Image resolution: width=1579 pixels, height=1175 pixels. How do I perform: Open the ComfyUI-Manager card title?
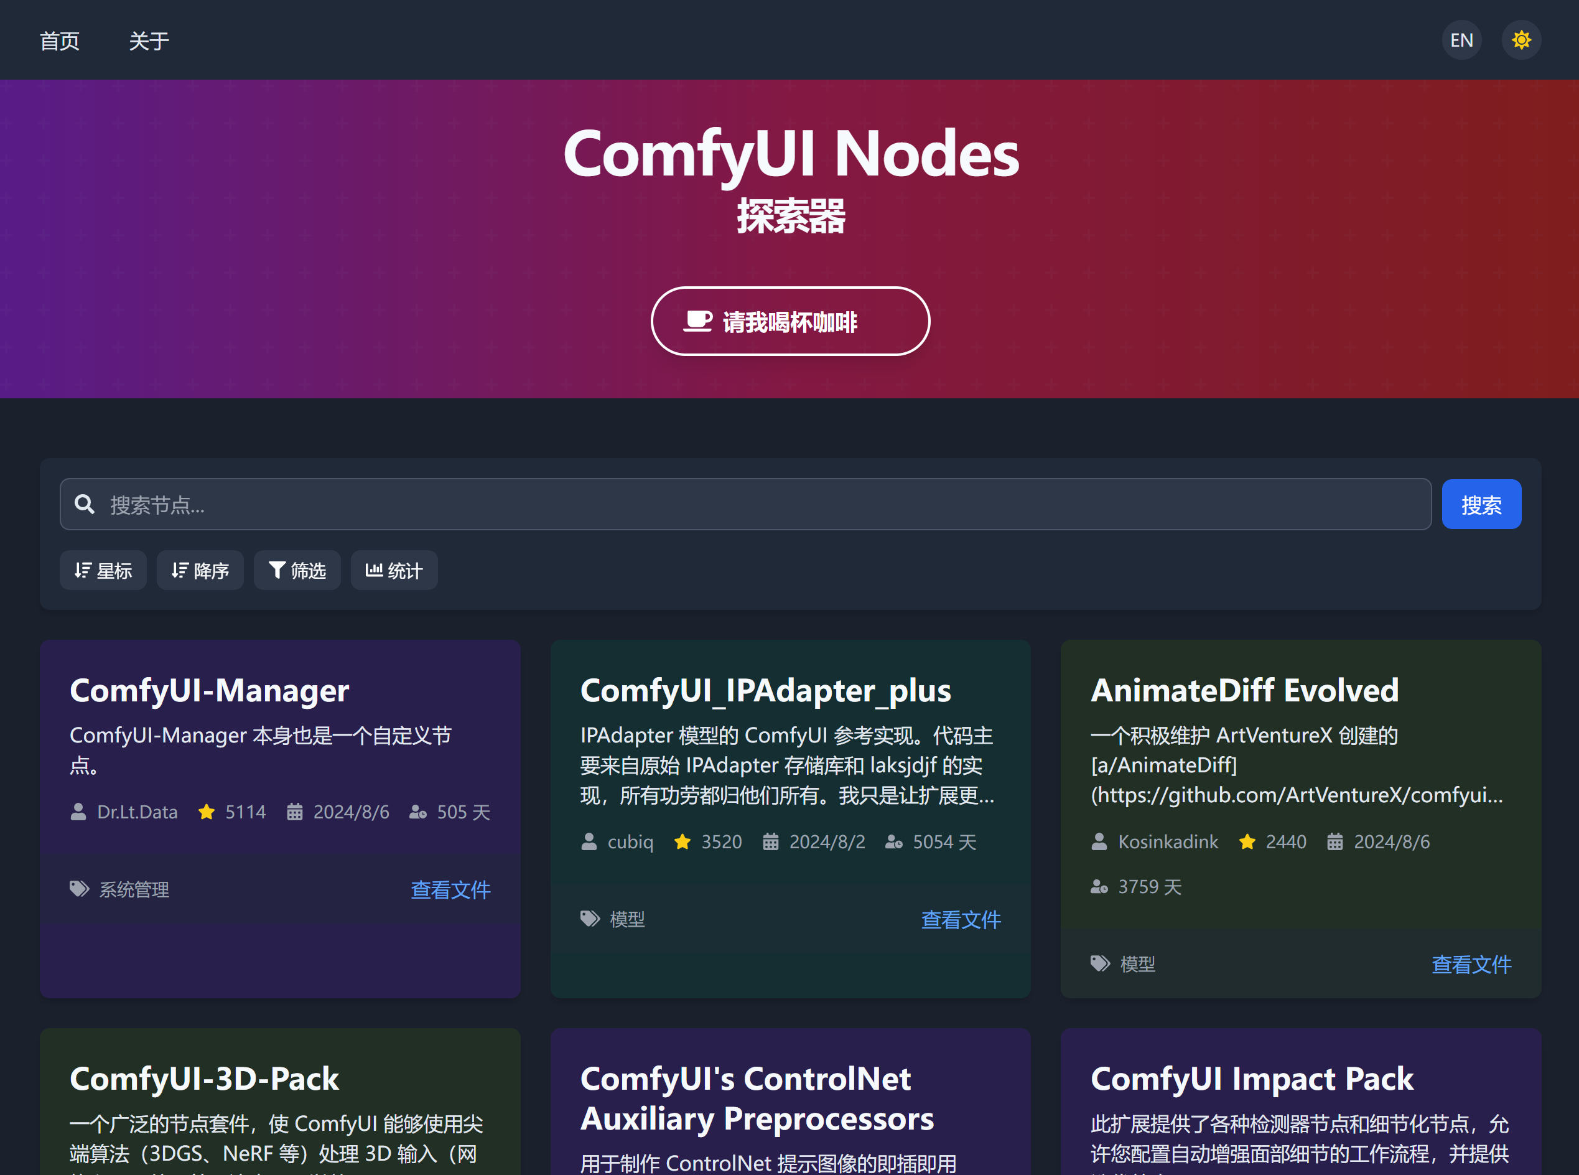coord(209,690)
